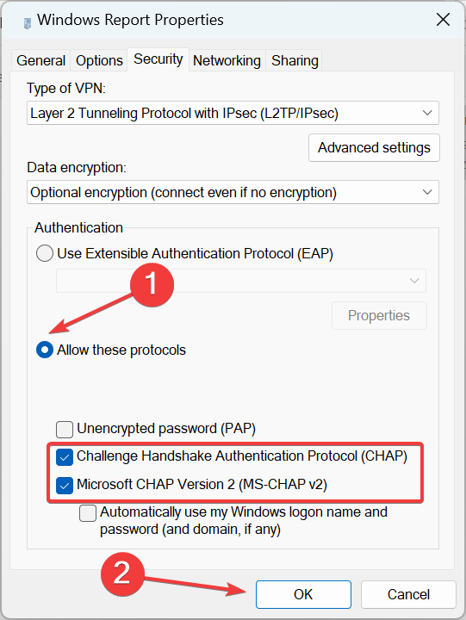
Task: Go to the Networking tab
Action: click(x=227, y=60)
